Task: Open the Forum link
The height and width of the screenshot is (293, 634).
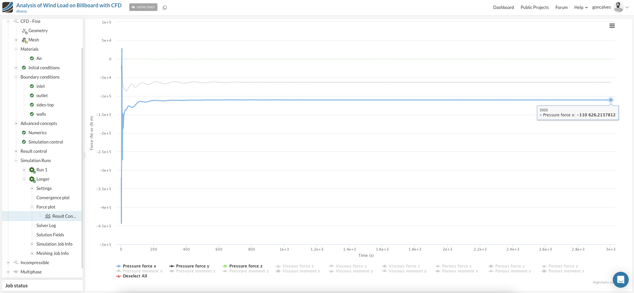Action: (x=561, y=7)
